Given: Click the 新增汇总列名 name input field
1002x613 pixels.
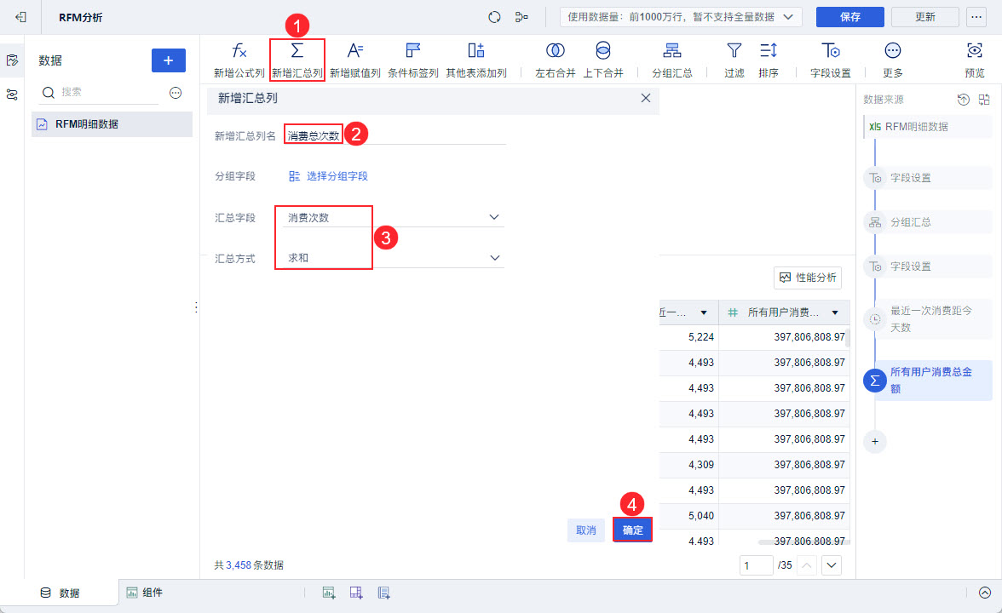Looking at the screenshot, I should click(395, 135).
